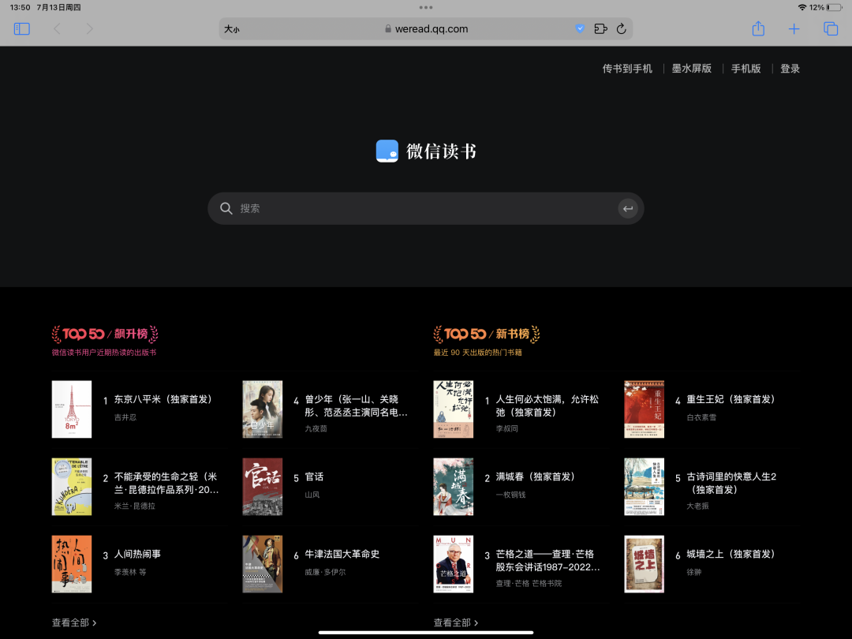Open the 人间热闹事 book cover
Screen dimensions: 852x639
pos(72,564)
